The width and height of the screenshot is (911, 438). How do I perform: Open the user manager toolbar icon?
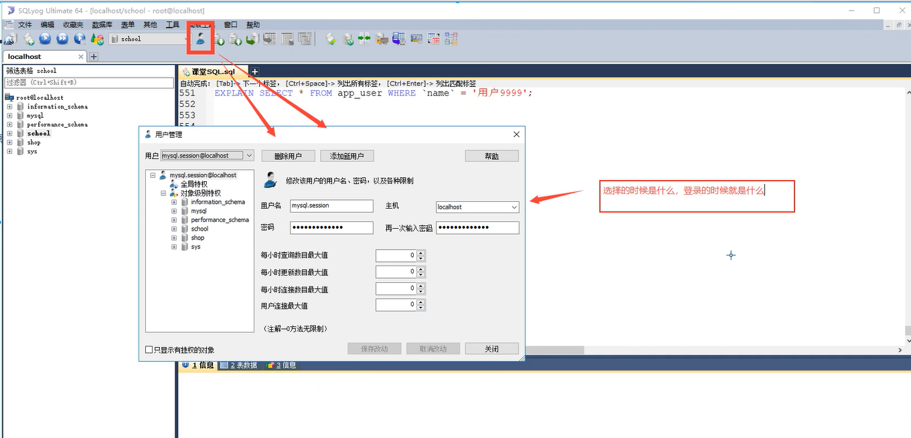point(199,38)
